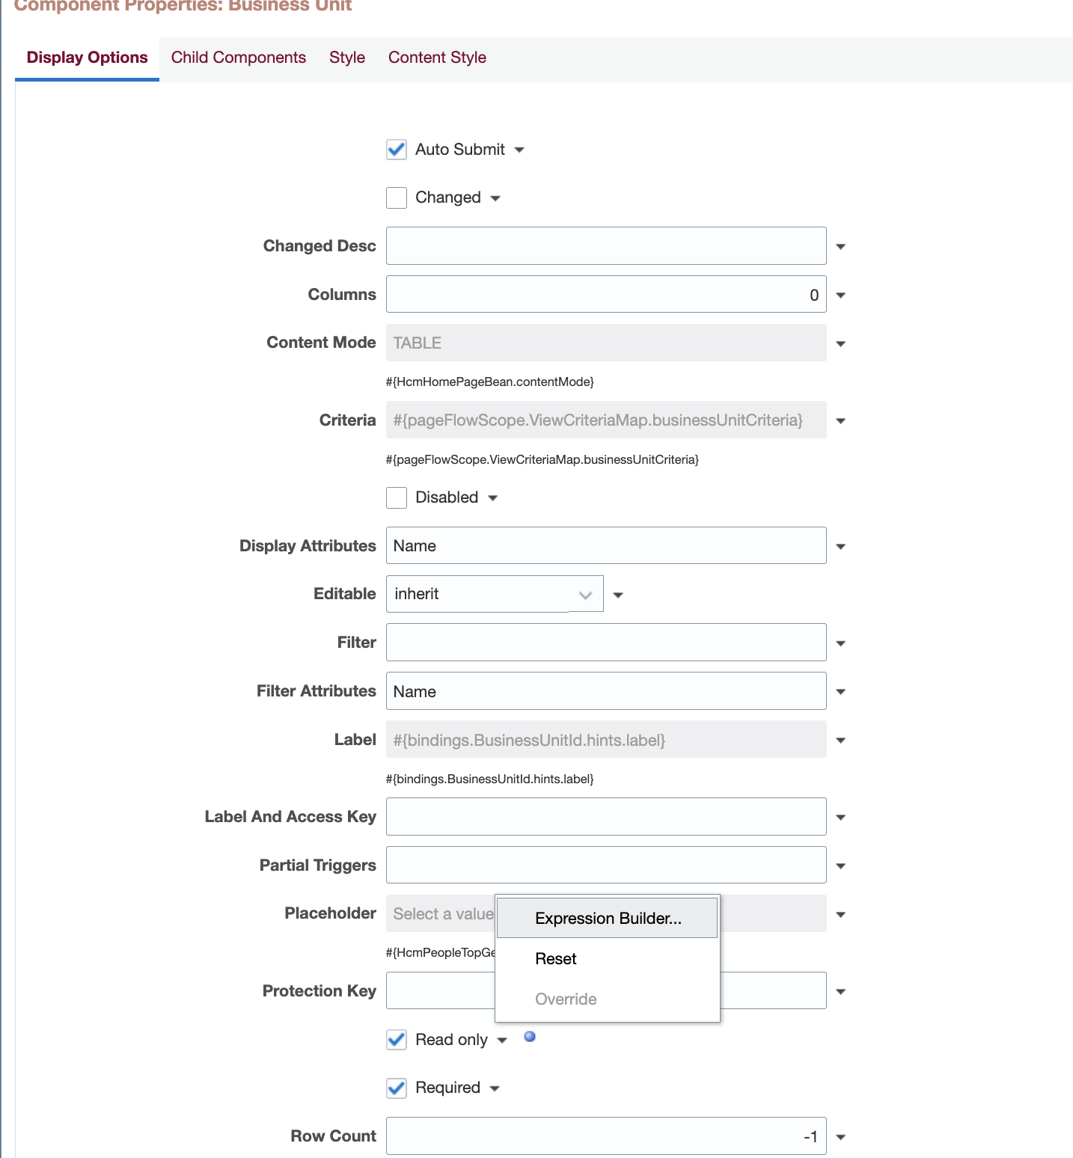Click the property menu icon beside Columns field
Screen dimensions: 1073x1158
pos(840,294)
